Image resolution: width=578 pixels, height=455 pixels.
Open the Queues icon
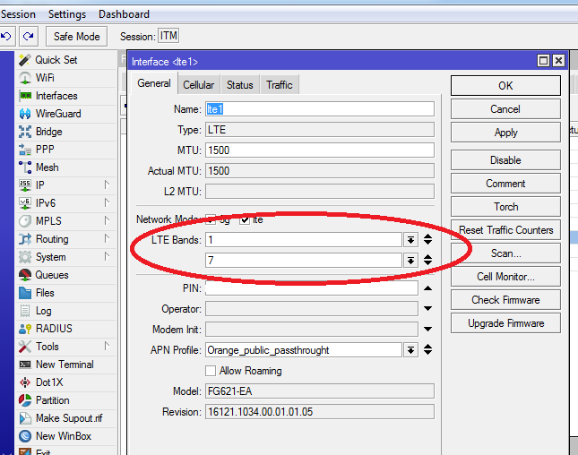25,275
